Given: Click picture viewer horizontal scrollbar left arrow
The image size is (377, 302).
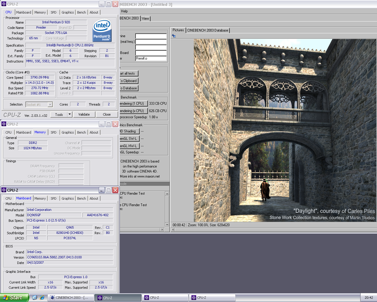Looking at the screenshot, I should point(173,229).
